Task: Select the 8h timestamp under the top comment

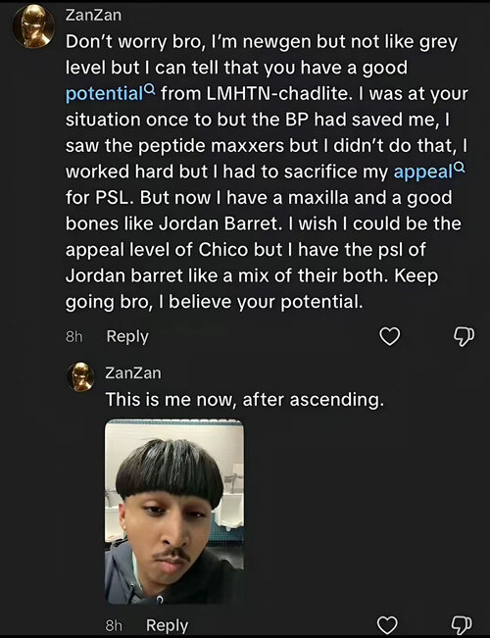Action: point(74,337)
